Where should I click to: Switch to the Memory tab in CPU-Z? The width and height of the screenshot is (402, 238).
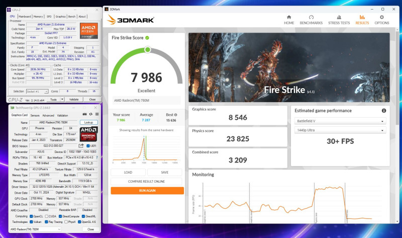(x=38, y=17)
